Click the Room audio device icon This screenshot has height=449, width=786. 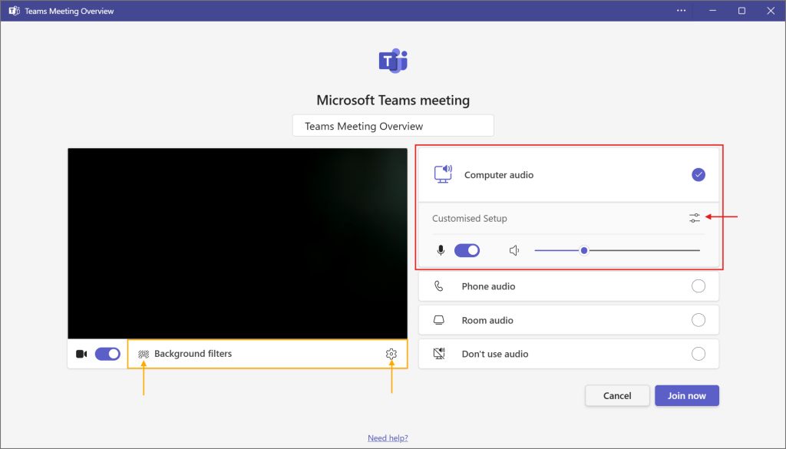438,320
